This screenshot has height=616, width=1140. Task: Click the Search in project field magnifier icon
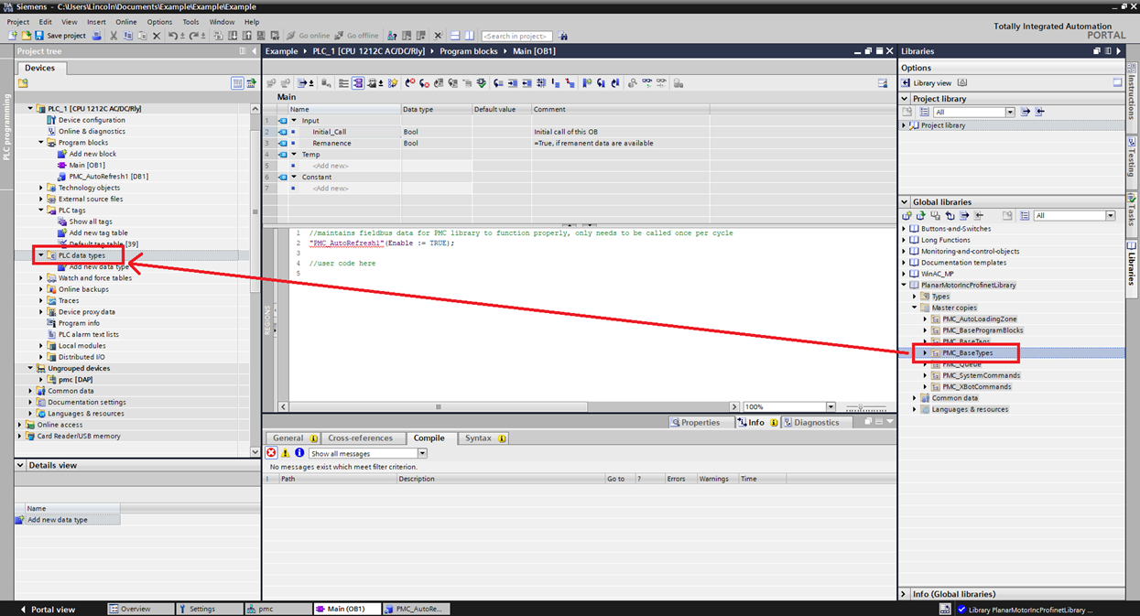(562, 36)
